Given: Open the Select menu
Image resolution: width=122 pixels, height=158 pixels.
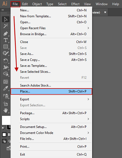Looking at the screenshot, I should [62, 4].
